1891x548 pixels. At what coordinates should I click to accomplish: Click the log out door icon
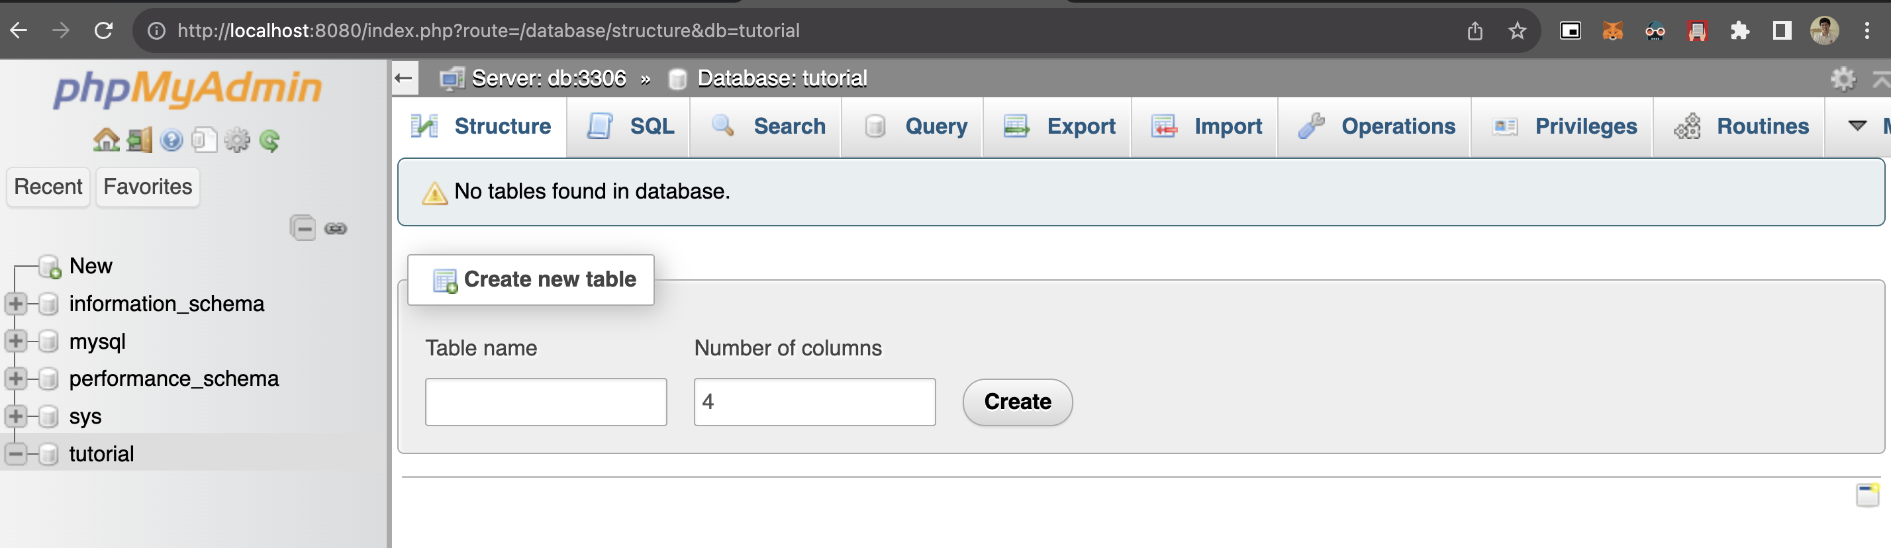tap(140, 140)
